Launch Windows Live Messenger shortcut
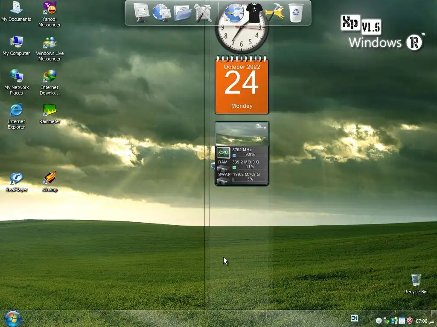 click(50, 49)
